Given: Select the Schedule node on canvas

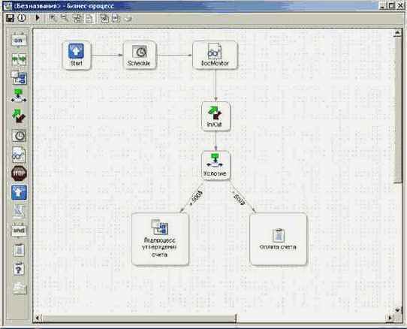Looking at the screenshot, I should pos(140,56).
